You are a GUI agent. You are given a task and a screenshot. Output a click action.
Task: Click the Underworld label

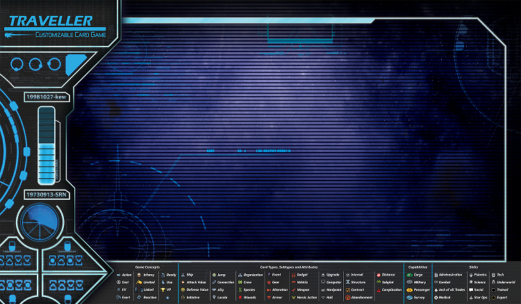coord(506,282)
